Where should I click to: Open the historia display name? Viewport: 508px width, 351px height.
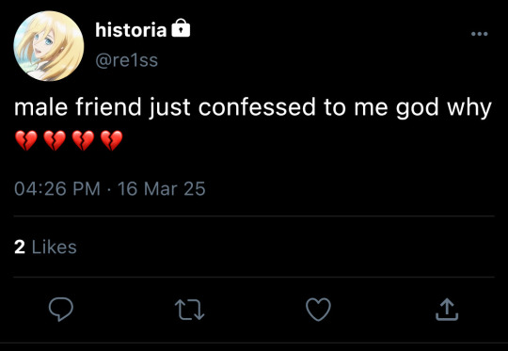pos(131,30)
